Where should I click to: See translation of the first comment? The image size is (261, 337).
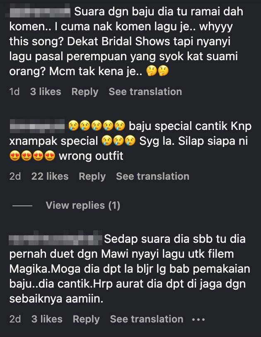click(145, 92)
